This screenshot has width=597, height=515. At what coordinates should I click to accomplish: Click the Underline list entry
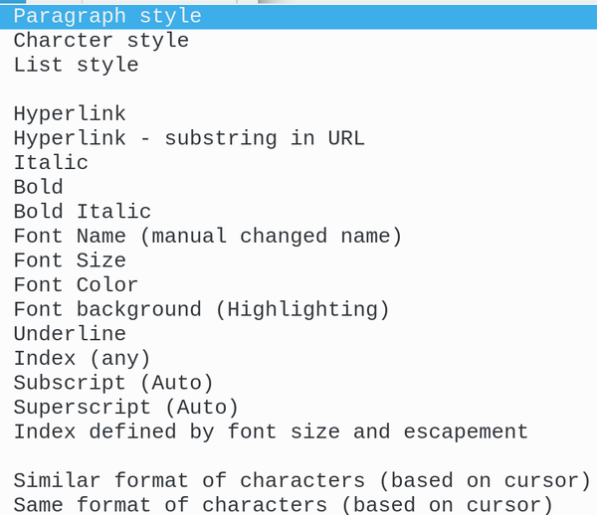pos(298,334)
